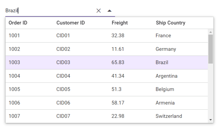Click the Freight column header
The width and height of the screenshot is (219, 129).
click(120, 23)
